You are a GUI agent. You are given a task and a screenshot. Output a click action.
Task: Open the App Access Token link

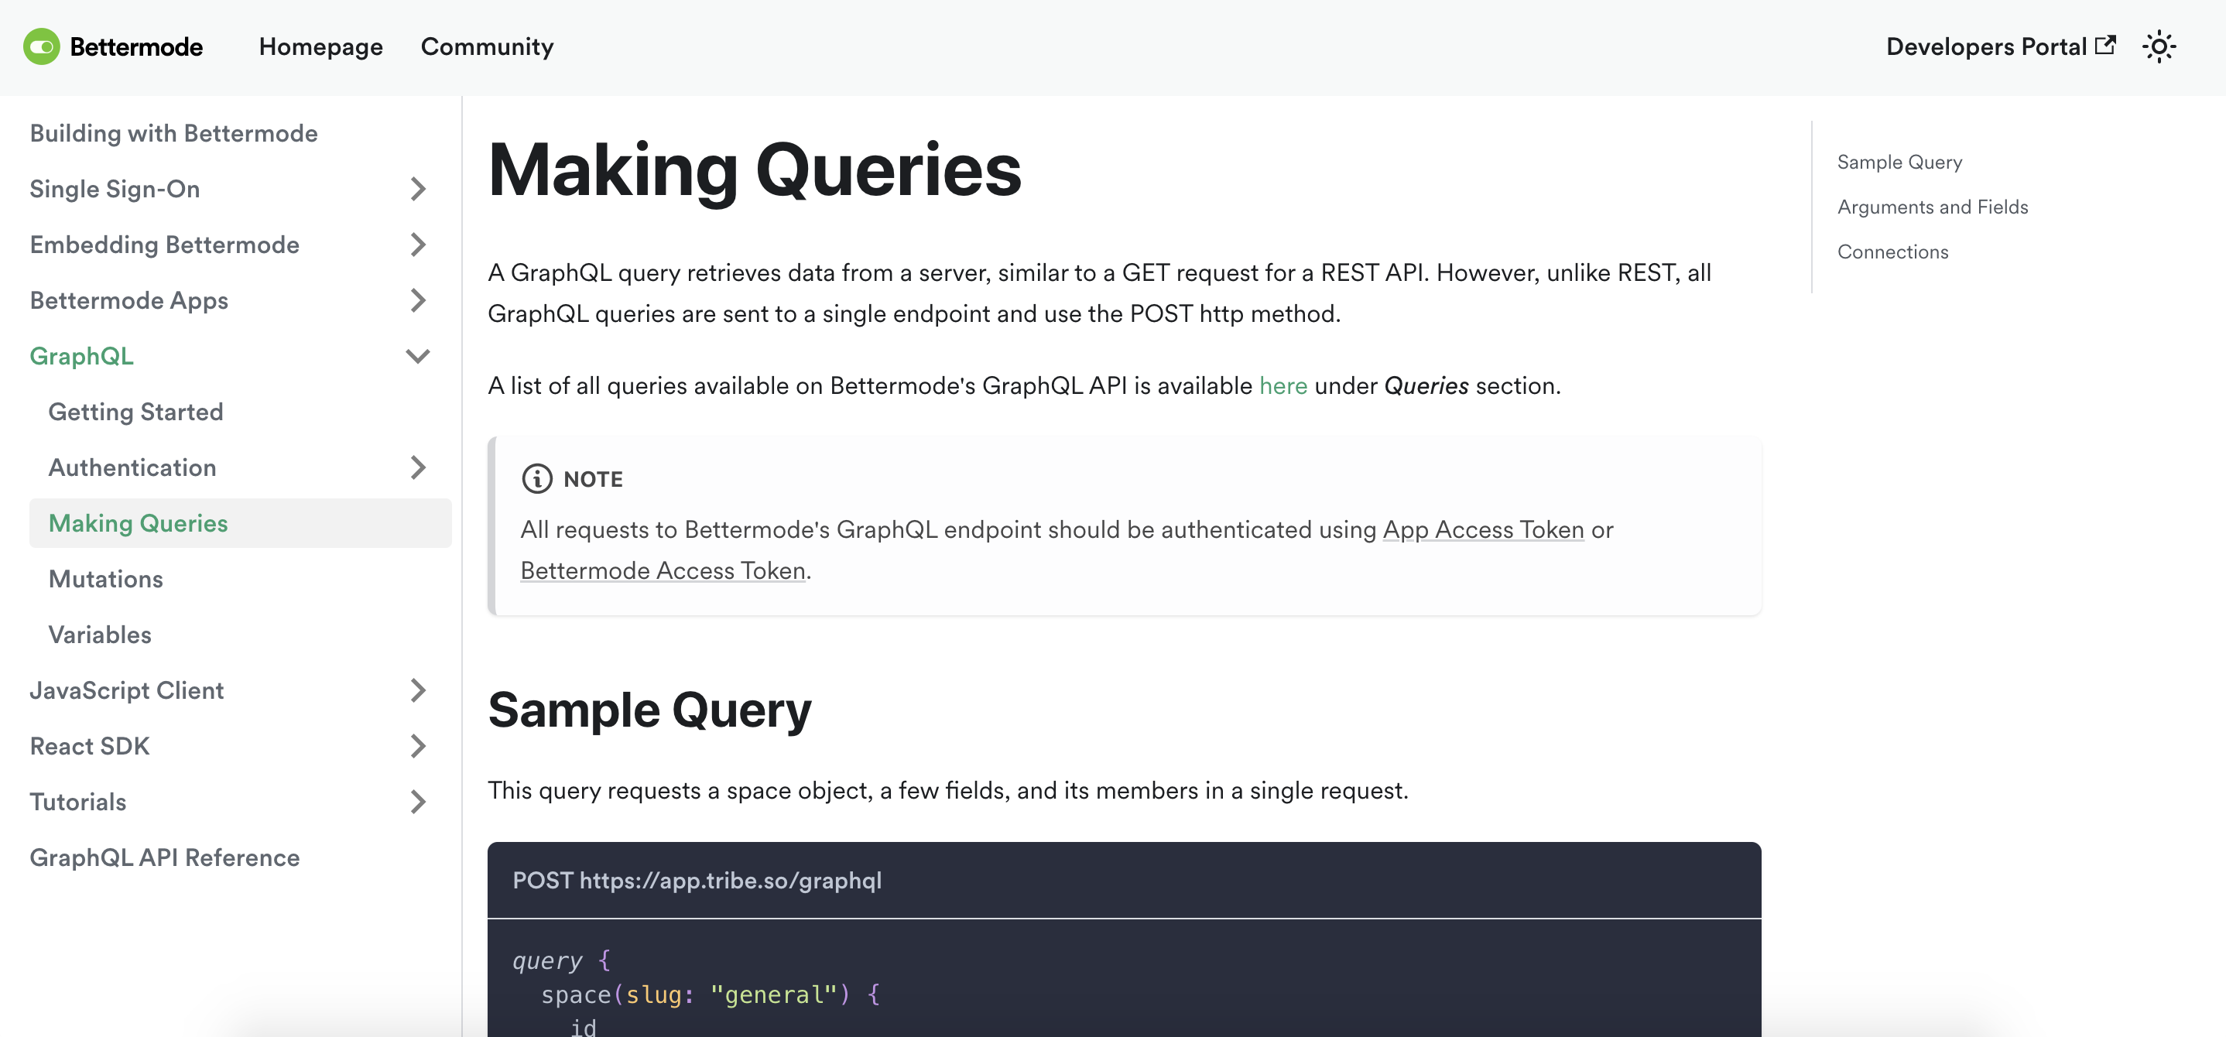click(1483, 530)
